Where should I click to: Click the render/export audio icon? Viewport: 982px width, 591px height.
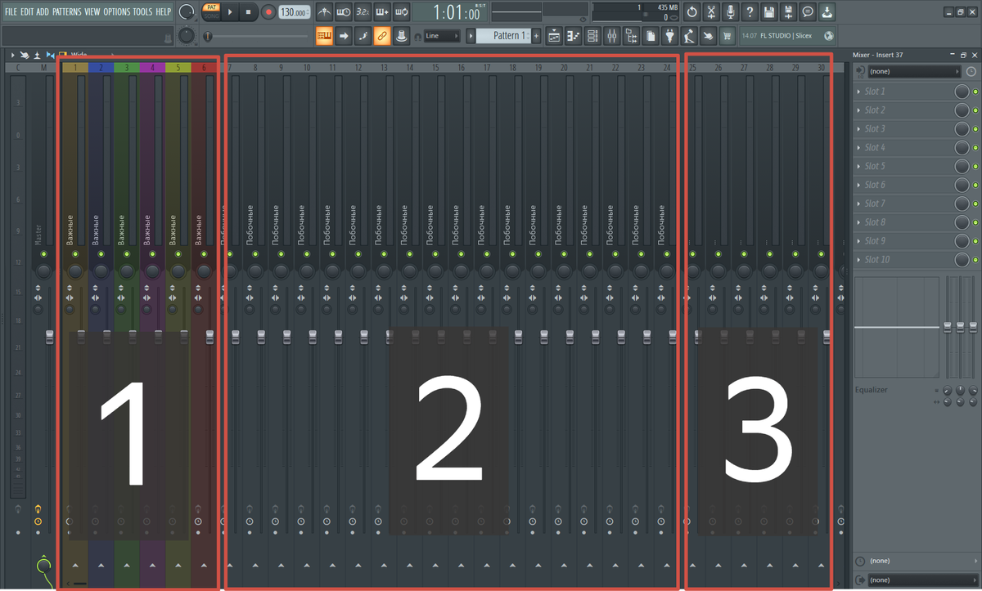pos(788,12)
